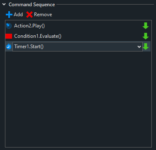Select the Action2.Play() command icon
Viewport: 156px width, 150px height.
(9, 26)
